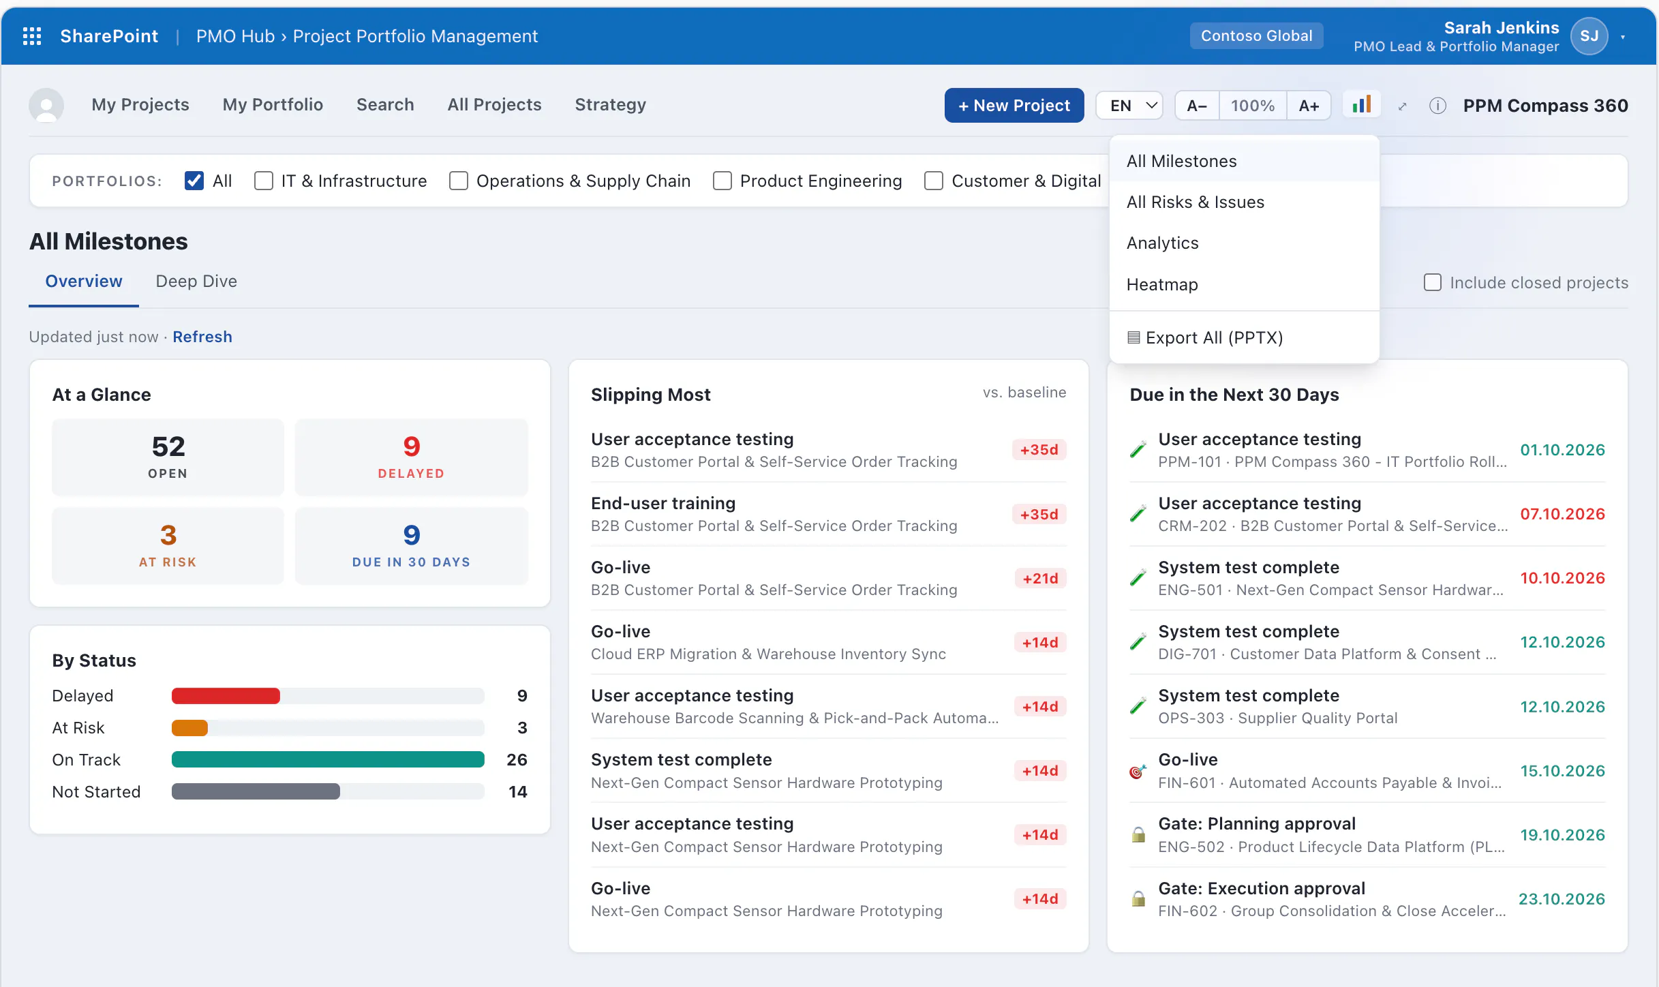Image resolution: width=1659 pixels, height=987 pixels.
Task: Click target icon for FIN-601 Go-live
Action: [1138, 771]
